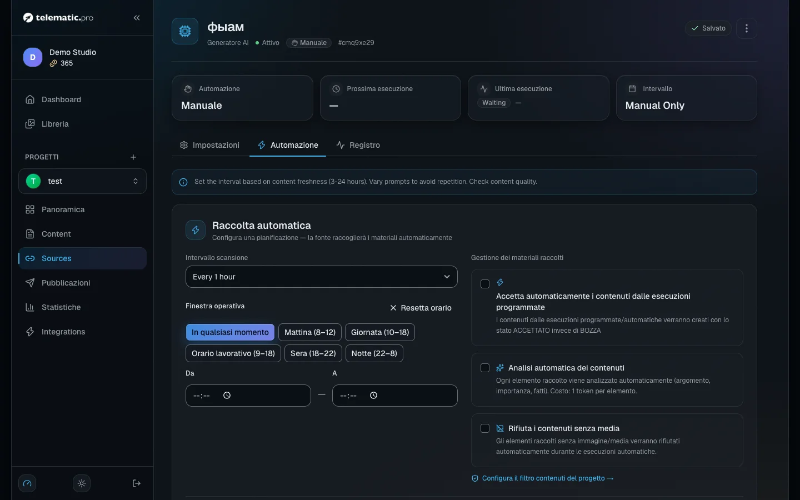Click Resetta orario button
800x500 pixels.
coord(421,308)
